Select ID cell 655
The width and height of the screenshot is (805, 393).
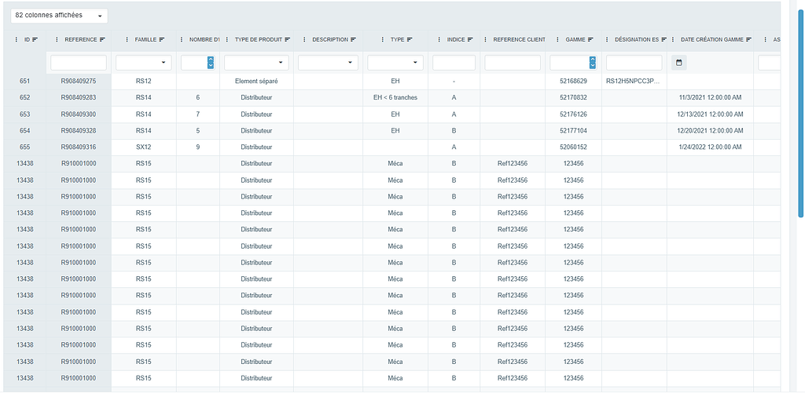pyautogui.click(x=24, y=147)
